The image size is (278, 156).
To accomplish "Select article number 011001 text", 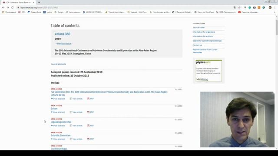I will [179, 90].
